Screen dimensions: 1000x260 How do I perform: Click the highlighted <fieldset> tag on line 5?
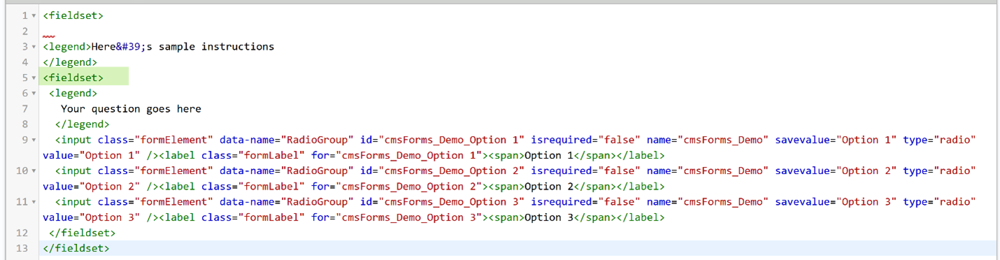point(73,78)
